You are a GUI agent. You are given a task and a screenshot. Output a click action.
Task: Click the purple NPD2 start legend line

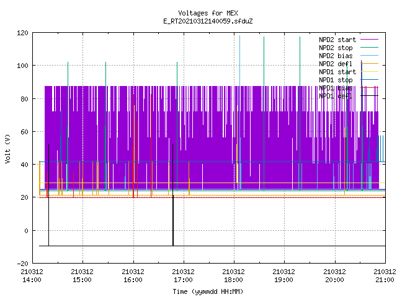370,40
